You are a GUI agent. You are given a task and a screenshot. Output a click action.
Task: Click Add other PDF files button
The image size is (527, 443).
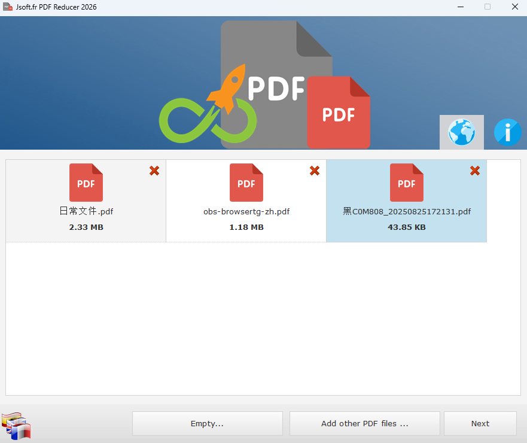(364, 423)
